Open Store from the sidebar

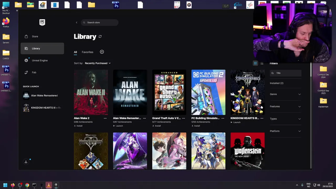(42, 36)
